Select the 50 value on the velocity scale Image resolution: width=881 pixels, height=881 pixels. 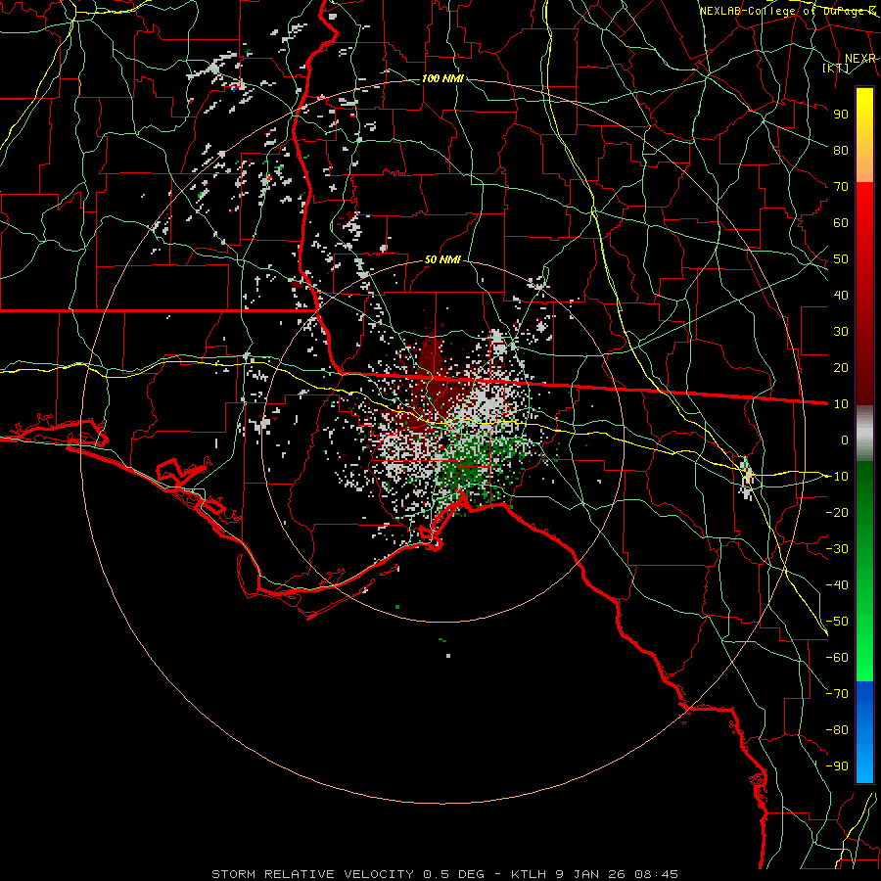coord(841,259)
